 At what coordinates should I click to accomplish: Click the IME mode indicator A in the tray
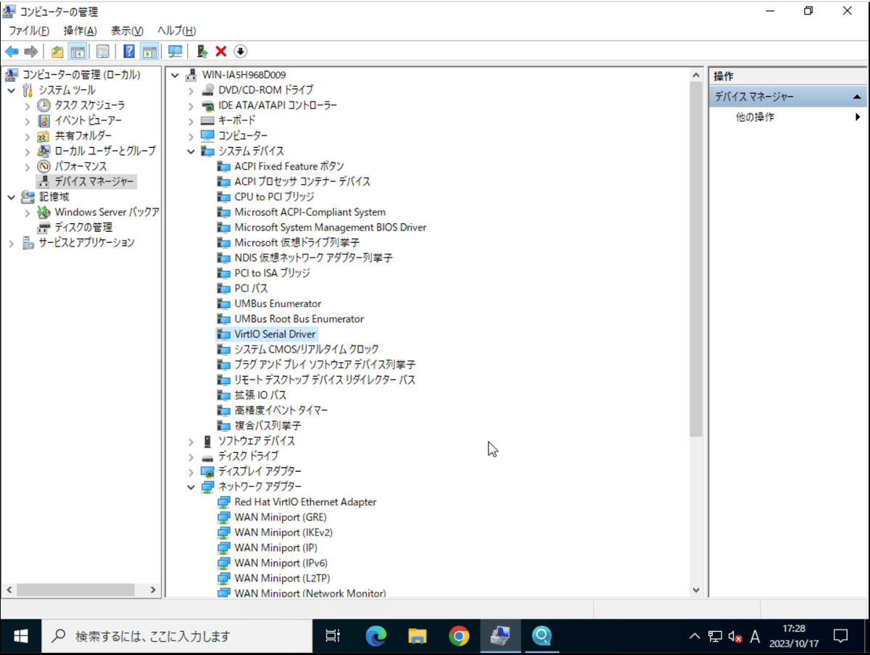coord(755,637)
